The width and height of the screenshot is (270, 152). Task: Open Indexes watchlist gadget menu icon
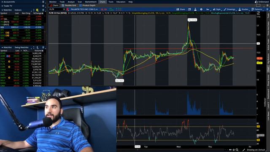pyautogui.click(x=43, y=10)
